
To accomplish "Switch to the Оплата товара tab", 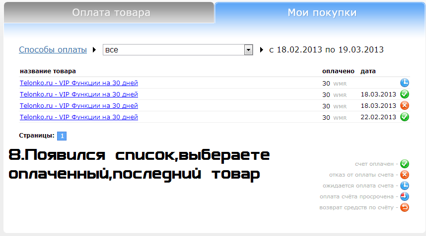I will [109, 13].
